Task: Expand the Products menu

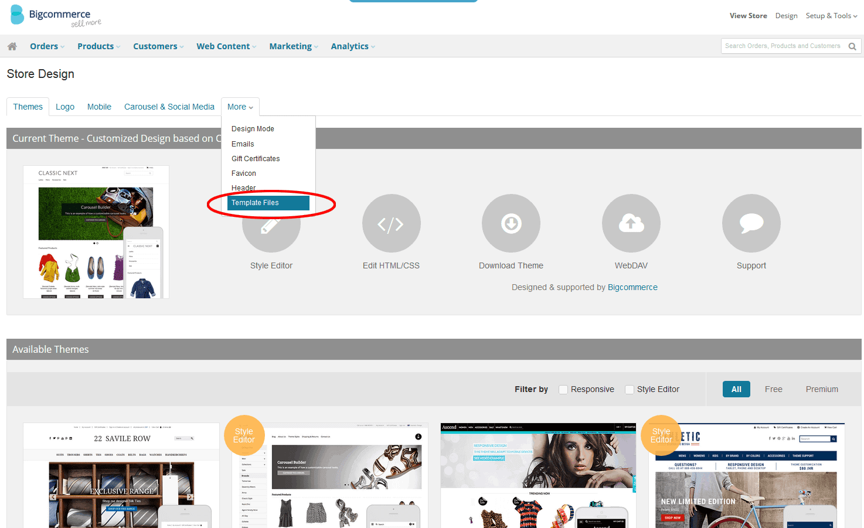Action: point(99,46)
